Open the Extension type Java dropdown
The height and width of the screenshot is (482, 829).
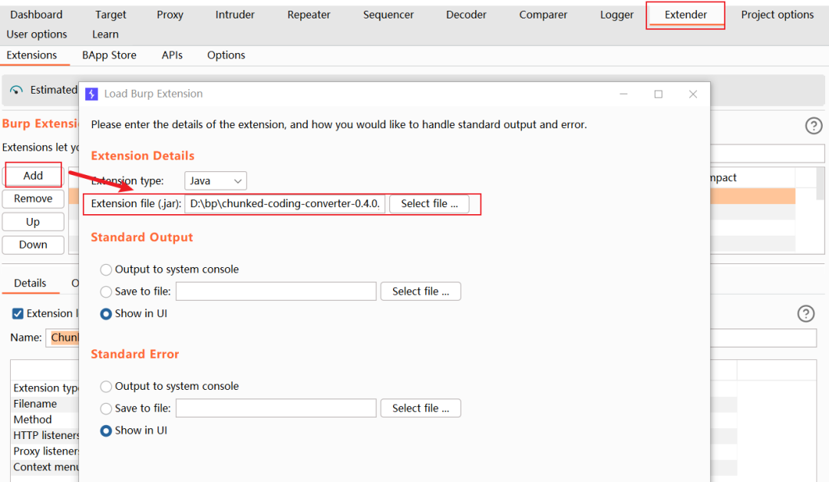(x=215, y=181)
